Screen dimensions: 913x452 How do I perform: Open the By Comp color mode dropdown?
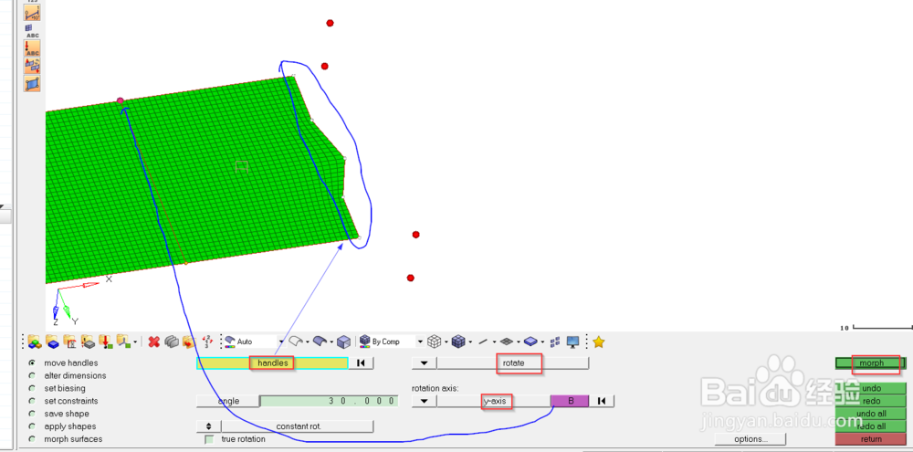420,342
